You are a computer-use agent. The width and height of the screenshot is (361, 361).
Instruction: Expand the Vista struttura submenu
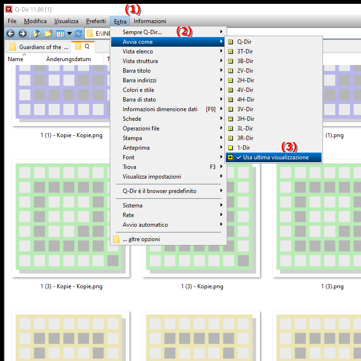[169, 61]
